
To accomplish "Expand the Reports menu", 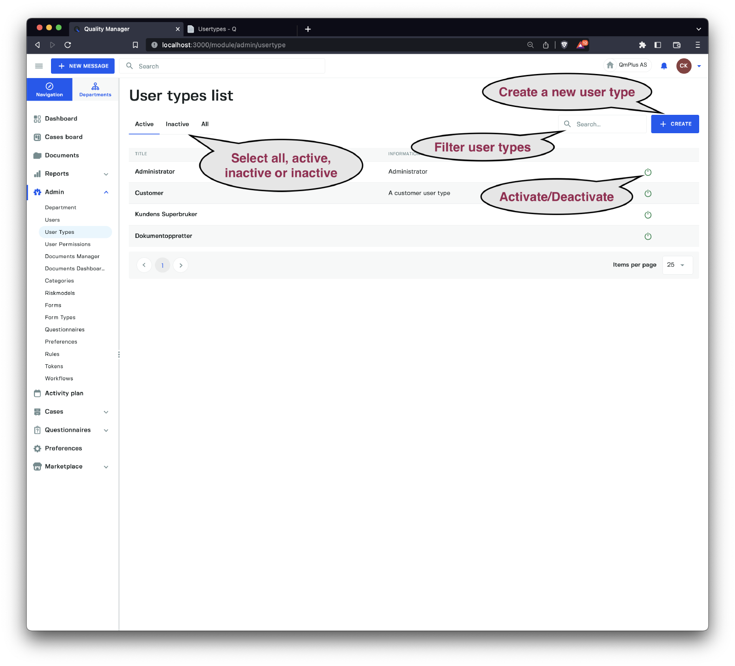I will 106,174.
